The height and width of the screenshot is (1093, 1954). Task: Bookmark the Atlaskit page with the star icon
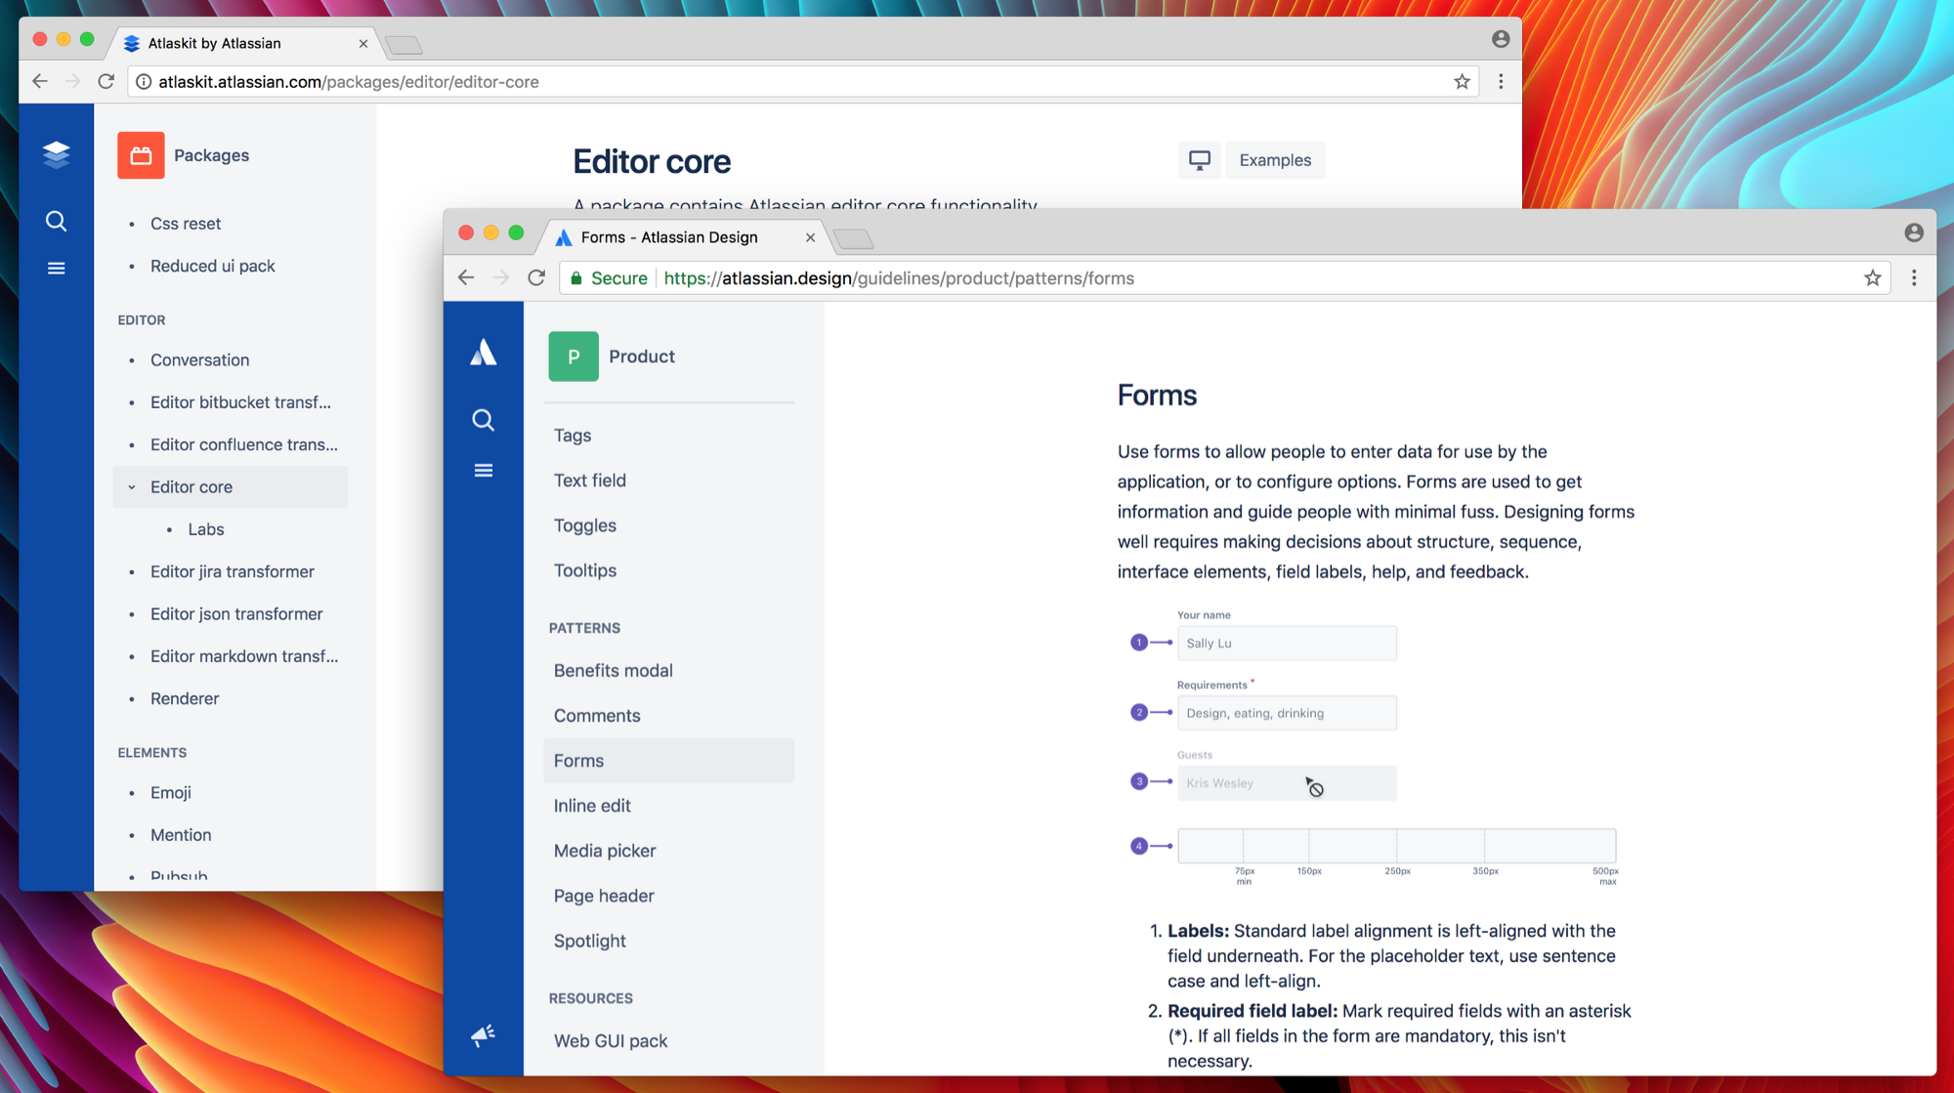click(1462, 82)
